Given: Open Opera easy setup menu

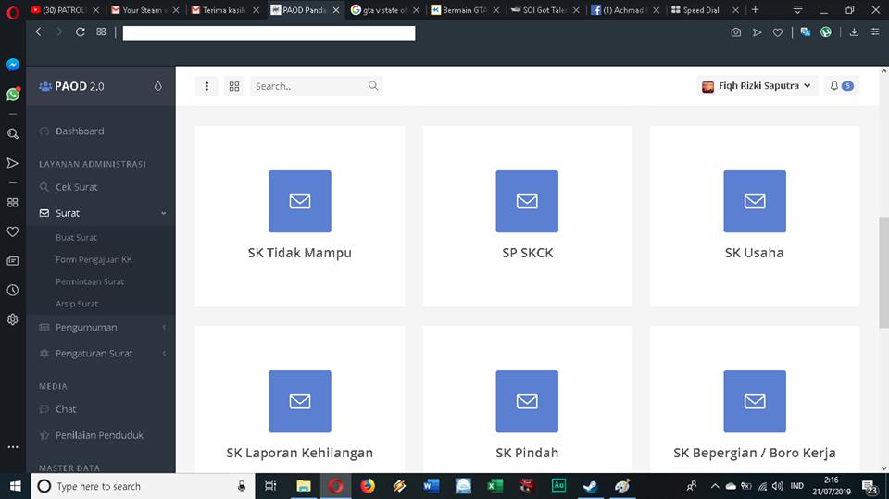Looking at the screenshot, I should (x=875, y=32).
